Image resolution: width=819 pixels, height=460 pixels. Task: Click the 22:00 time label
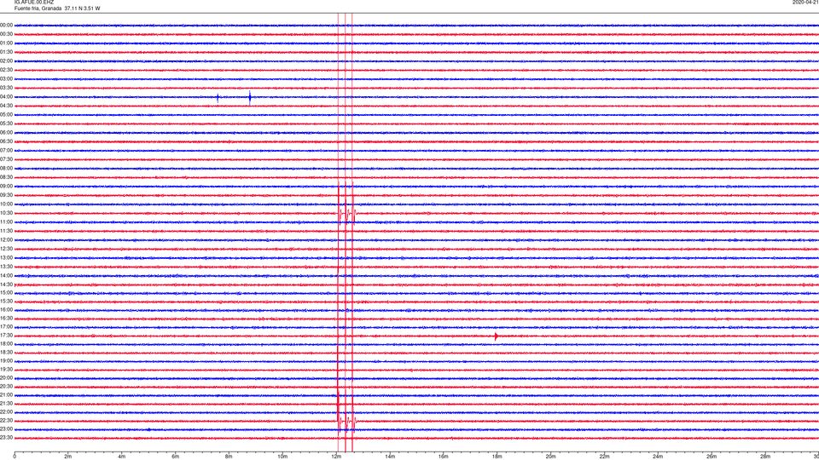pyautogui.click(x=6, y=412)
